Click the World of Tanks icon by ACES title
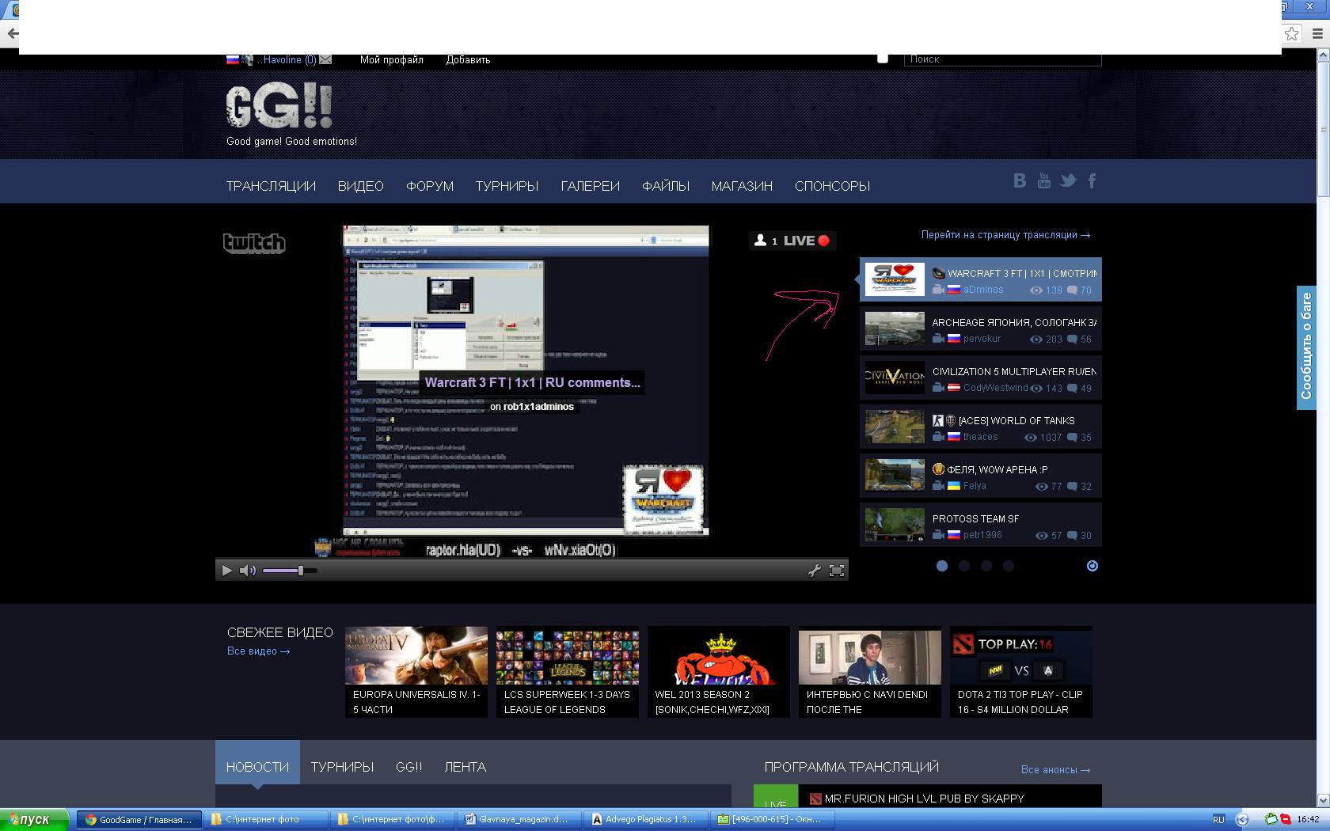Image resolution: width=1330 pixels, height=831 pixels. (951, 420)
